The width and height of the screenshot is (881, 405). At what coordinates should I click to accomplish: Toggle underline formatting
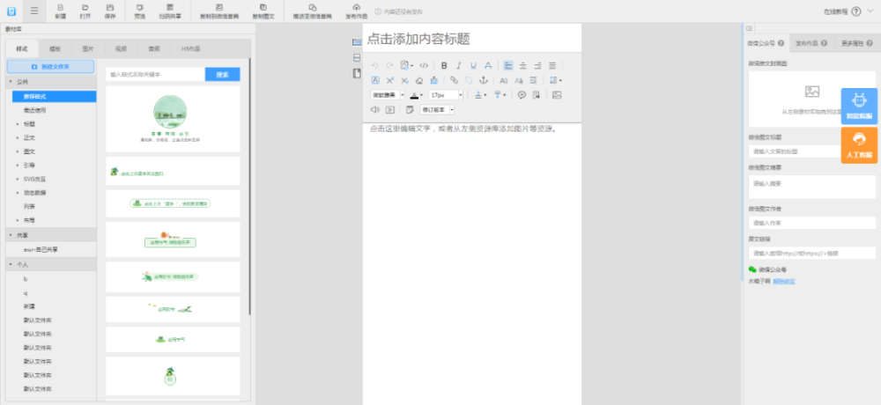click(x=474, y=66)
